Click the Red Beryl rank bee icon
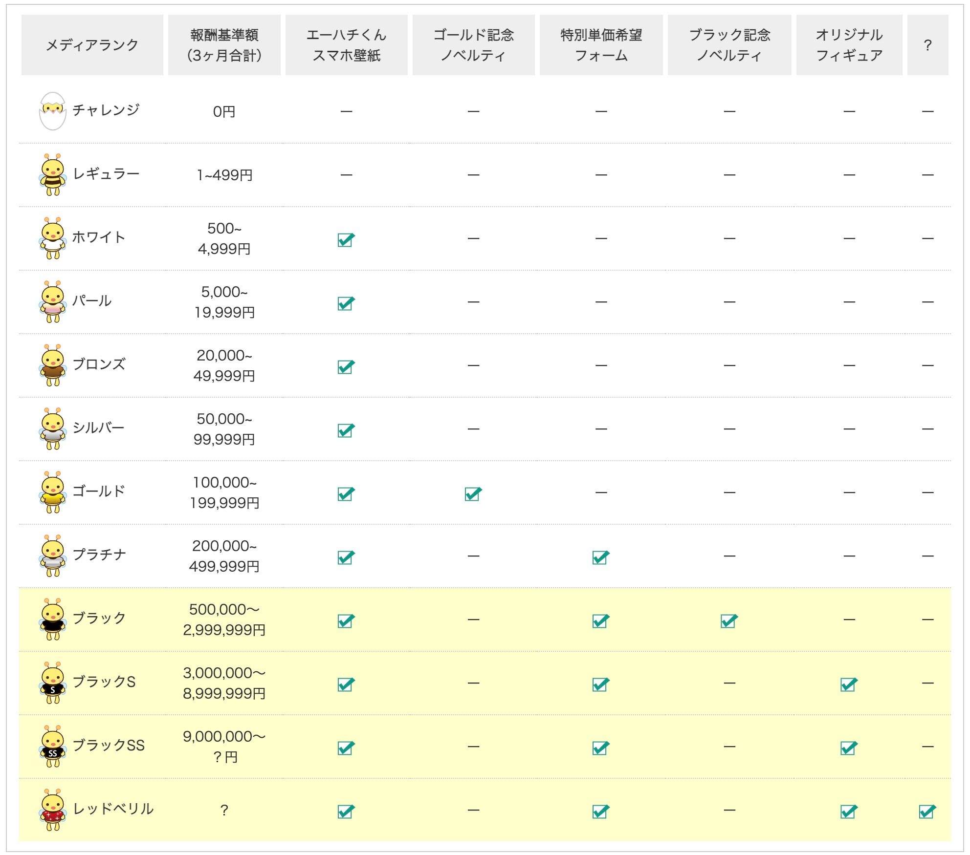 tap(52, 810)
